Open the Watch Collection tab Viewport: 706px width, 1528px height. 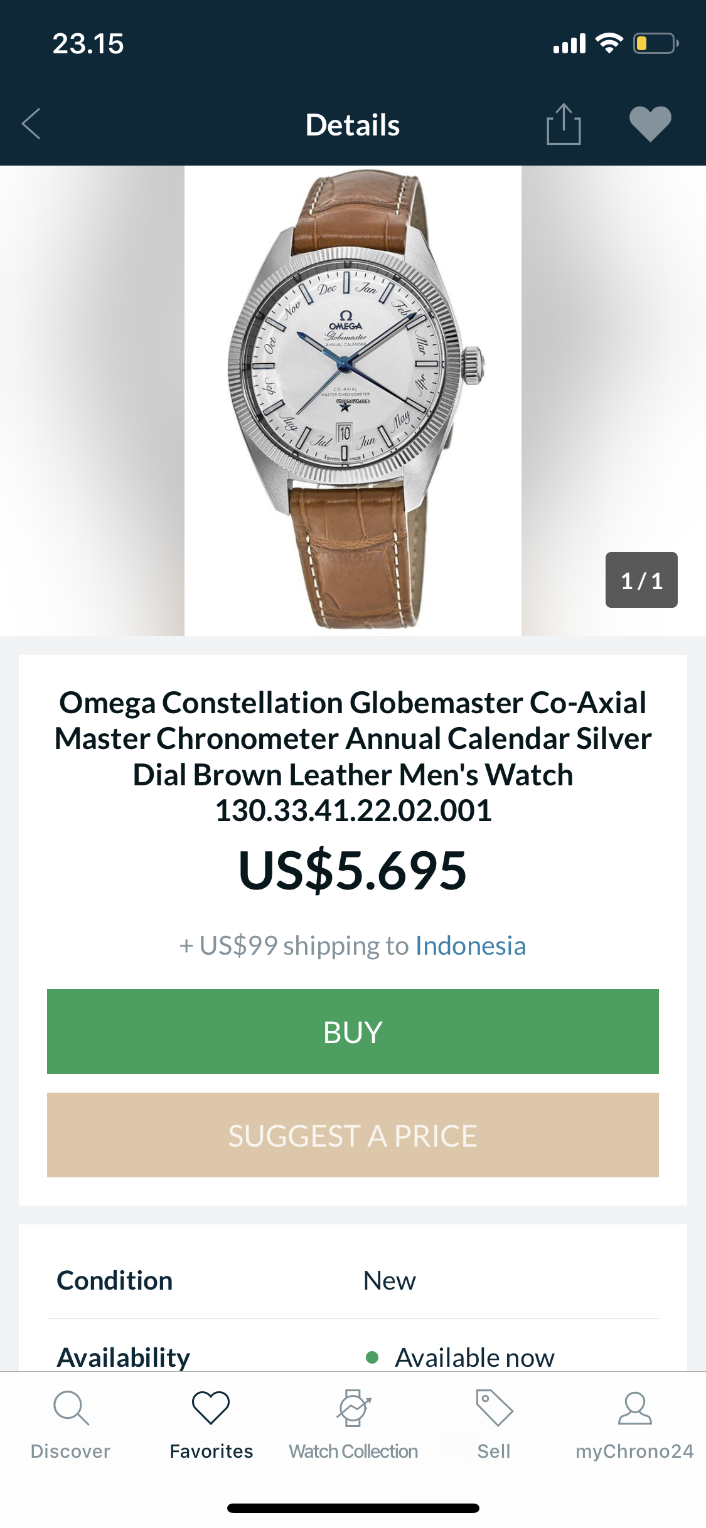pos(353,1423)
